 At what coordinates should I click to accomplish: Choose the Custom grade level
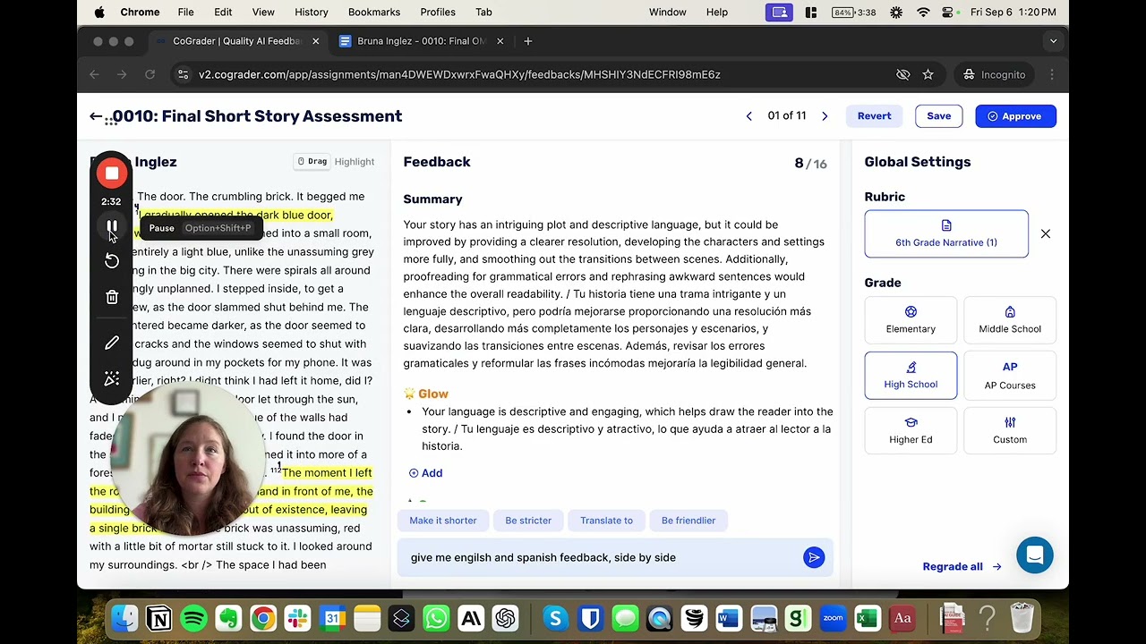(1010, 430)
